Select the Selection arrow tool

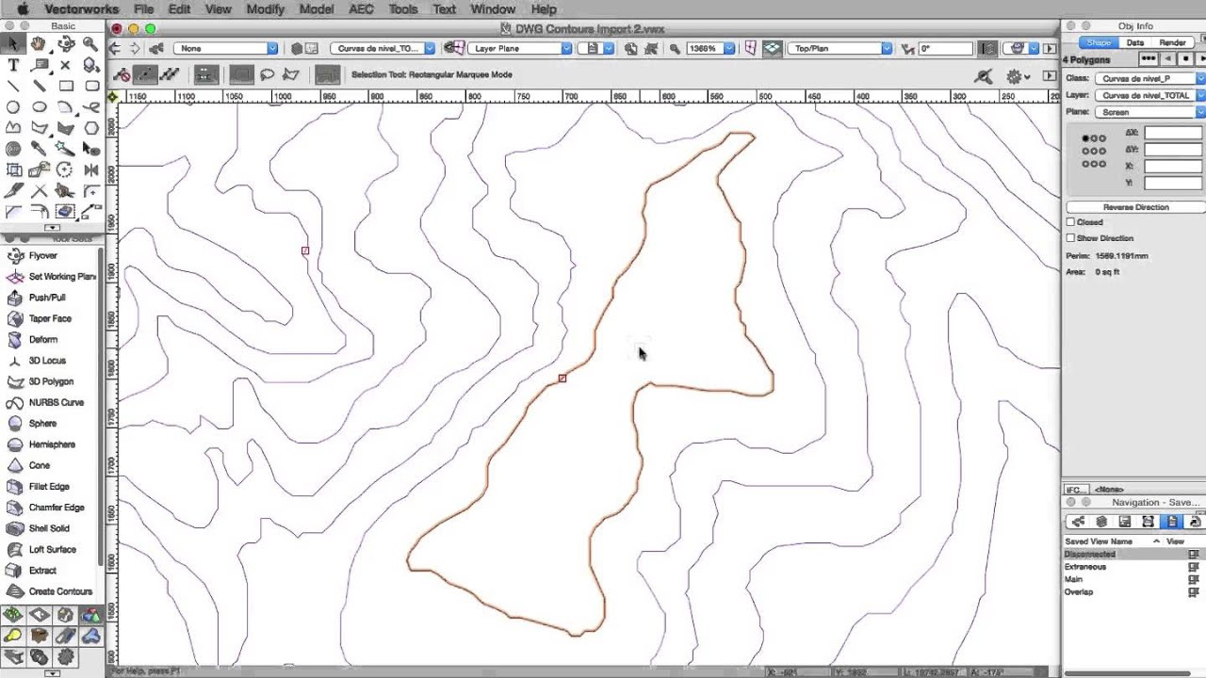point(13,43)
